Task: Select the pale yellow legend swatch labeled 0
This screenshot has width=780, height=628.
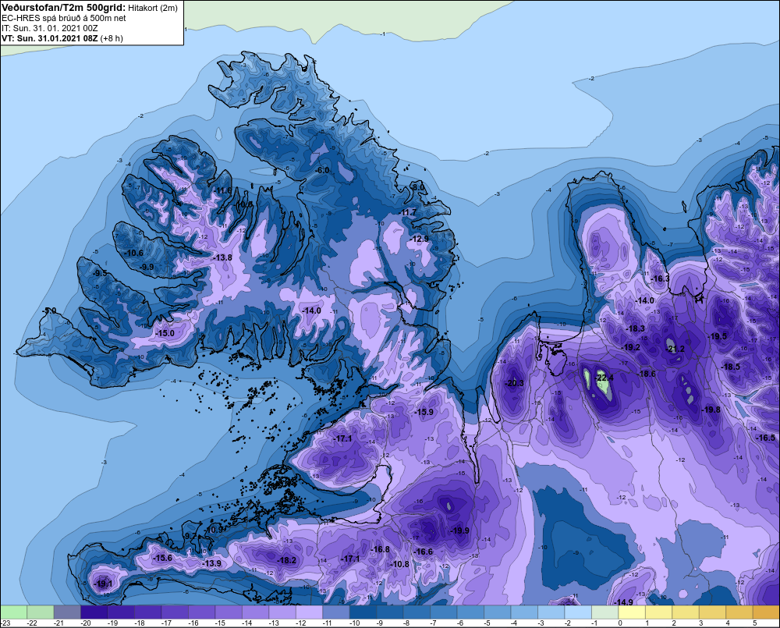Action: (x=632, y=612)
